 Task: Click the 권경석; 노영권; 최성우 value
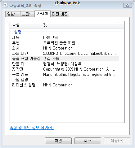coord(62,64)
